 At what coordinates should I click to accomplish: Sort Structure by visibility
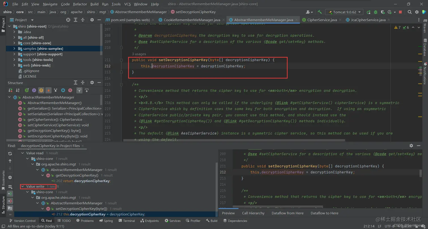tap(10, 90)
